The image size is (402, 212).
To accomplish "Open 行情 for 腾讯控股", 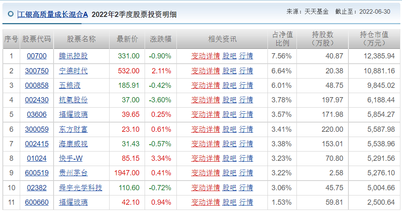I will tap(246, 56).
